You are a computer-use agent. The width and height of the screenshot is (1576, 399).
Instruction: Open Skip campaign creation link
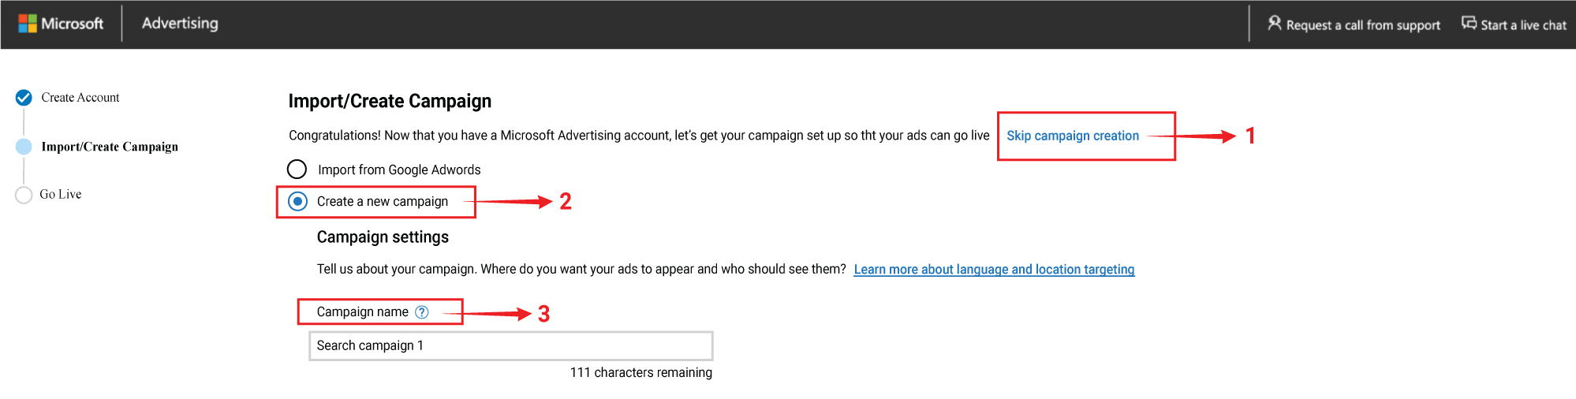click(x=1073, y=136)
